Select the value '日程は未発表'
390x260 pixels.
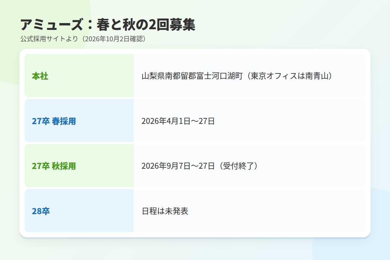(x=165, y=211)
